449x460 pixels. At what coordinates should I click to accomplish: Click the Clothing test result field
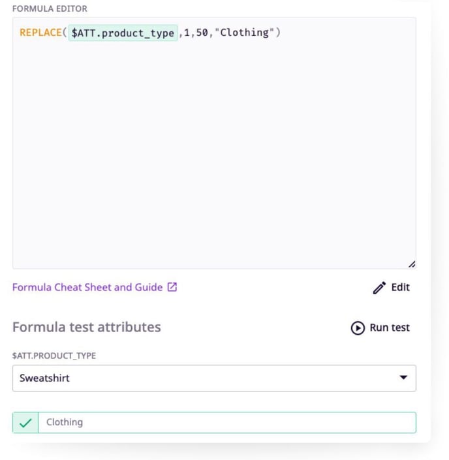[226, 423]
